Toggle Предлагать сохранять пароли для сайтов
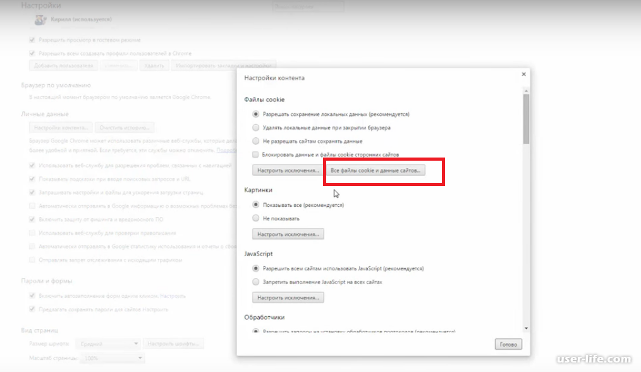Screen dimensions: 641x372 tap(32, 309)
